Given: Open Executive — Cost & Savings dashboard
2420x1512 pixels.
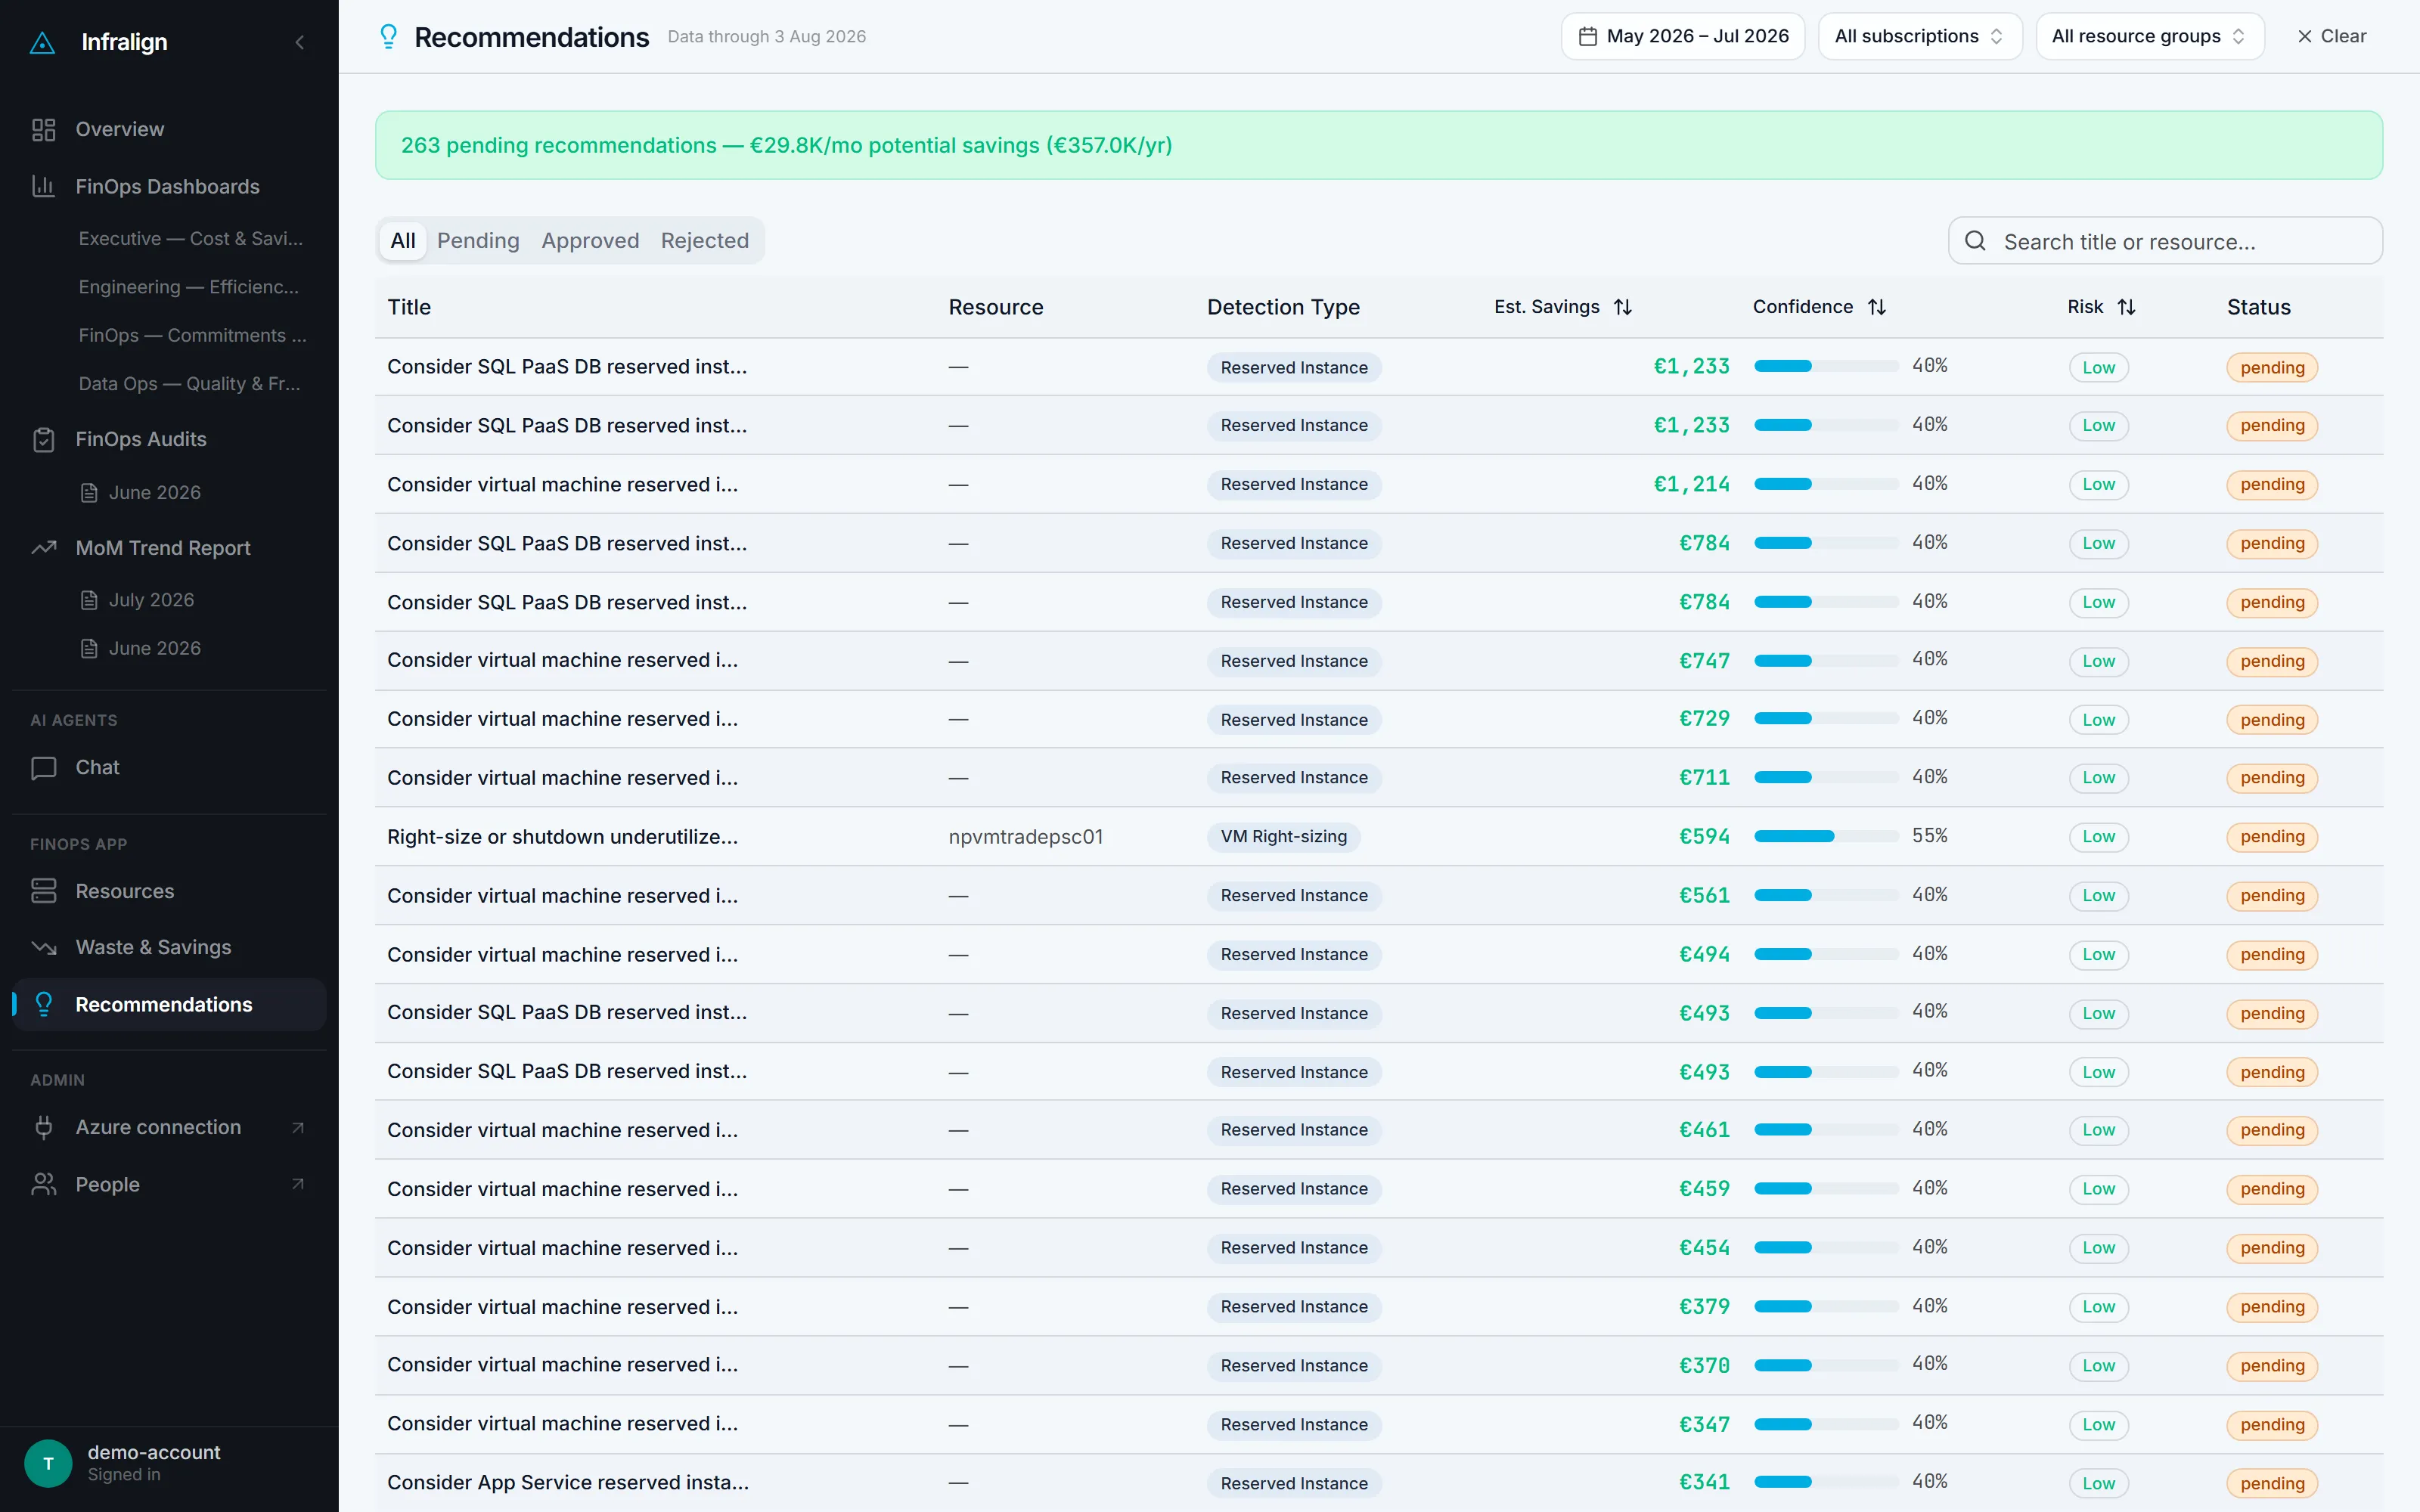Looking at the screenshot, I should (191, 238).
